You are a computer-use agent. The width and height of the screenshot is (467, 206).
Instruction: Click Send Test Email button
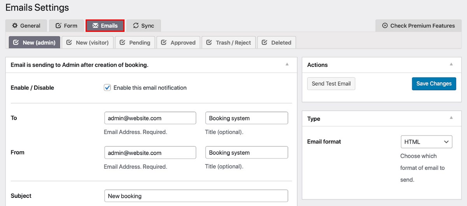point(331,84)
